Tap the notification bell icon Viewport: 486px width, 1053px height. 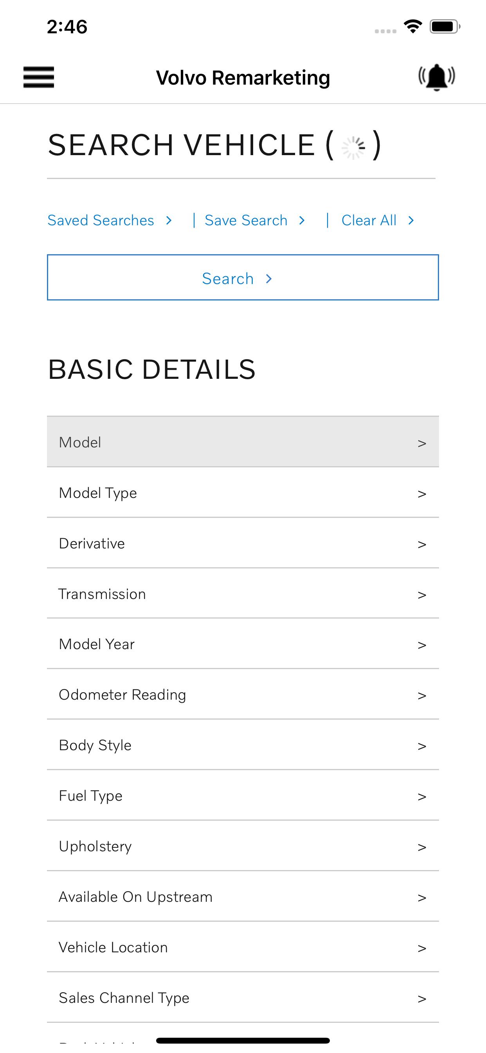click(437, 77)
